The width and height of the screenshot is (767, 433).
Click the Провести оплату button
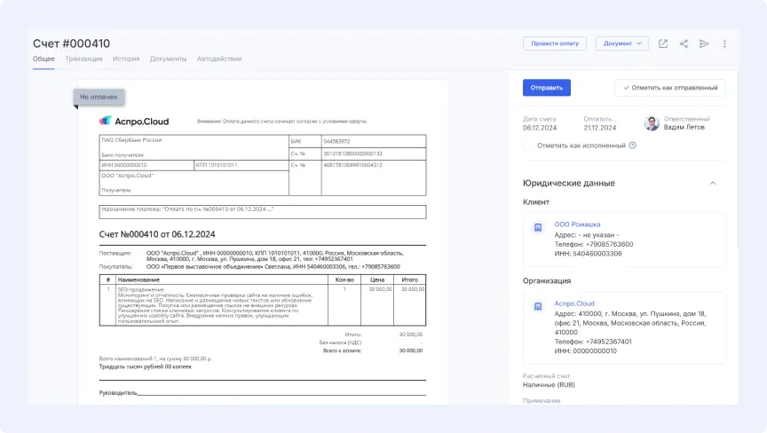[x=555, y=43]
